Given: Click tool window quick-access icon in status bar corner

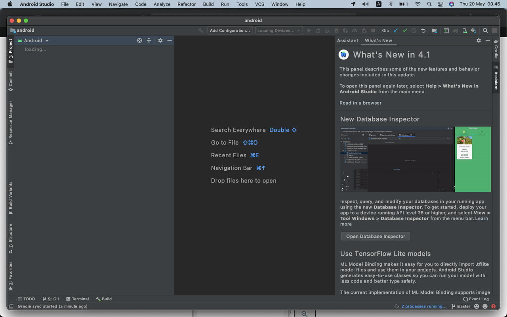Looking at the screenshot, I should point(11,306).
